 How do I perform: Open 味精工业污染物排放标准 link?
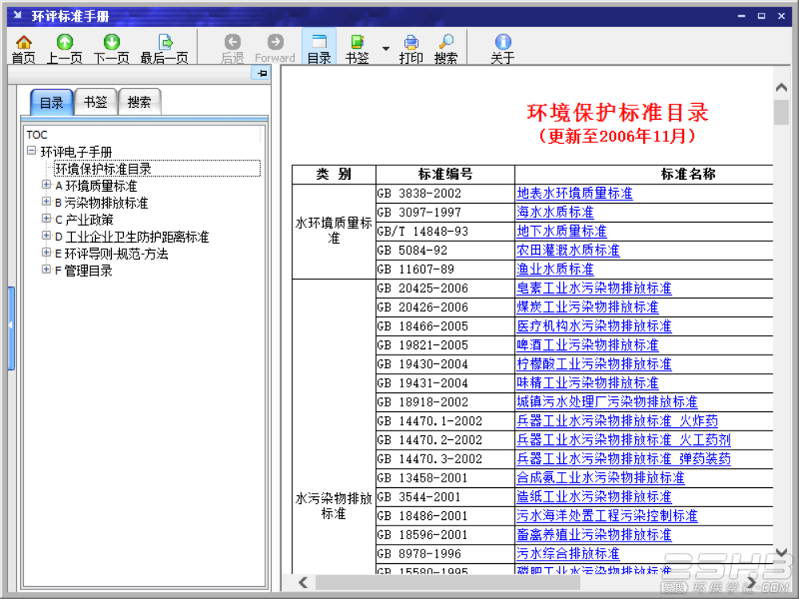[587, 383]
